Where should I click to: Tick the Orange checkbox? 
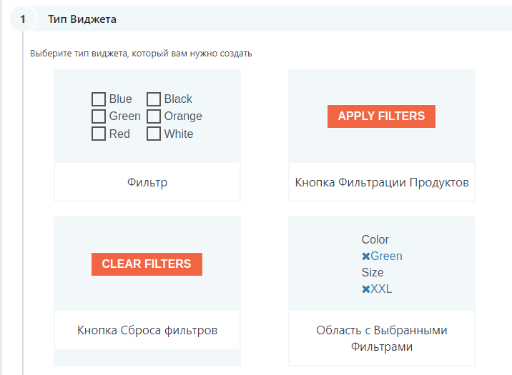[x=154, y=116]
